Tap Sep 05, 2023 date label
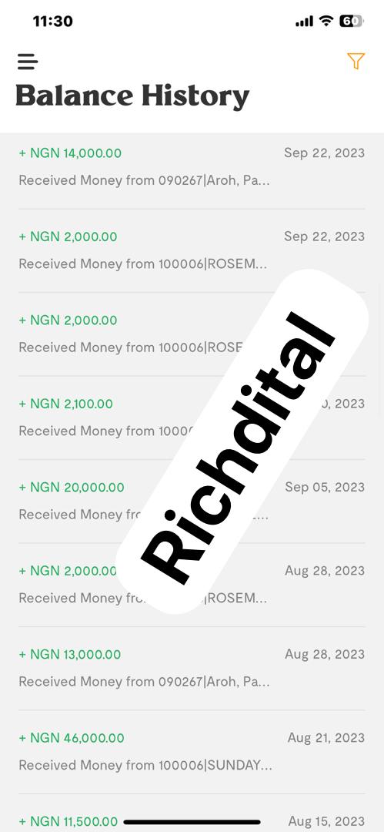 tap(325, 487)
